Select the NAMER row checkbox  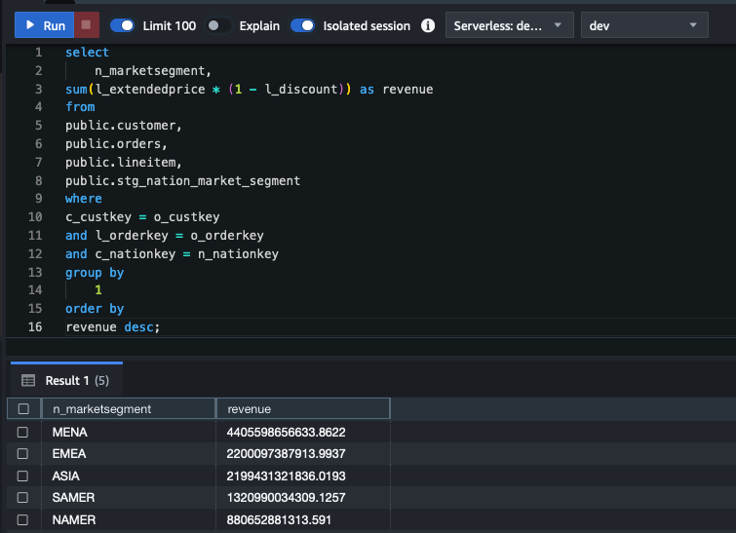point(23,520)
